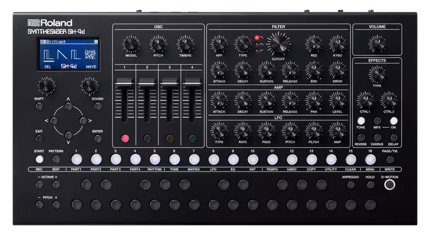Toggle the effects ON button
Image resolution: width=430 pixels, height=236 pixels.
pos(394,121)
